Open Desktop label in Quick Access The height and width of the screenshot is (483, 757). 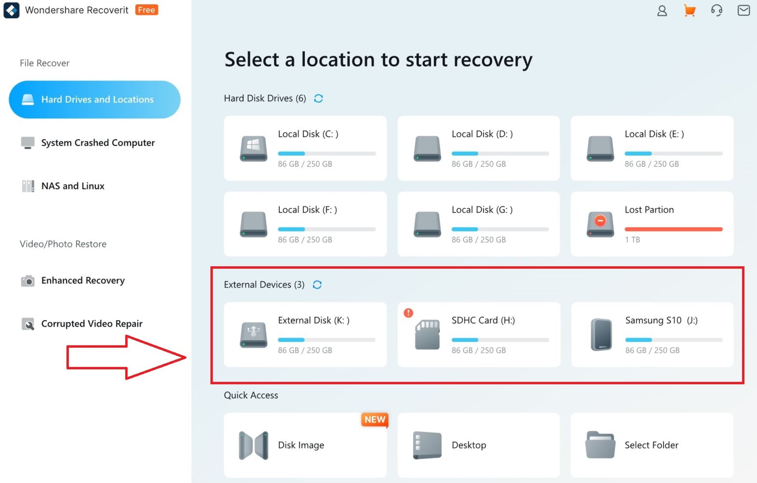469,445
